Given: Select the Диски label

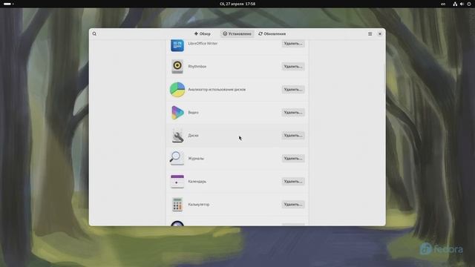Looking at the screenshot, I should 193,136.
